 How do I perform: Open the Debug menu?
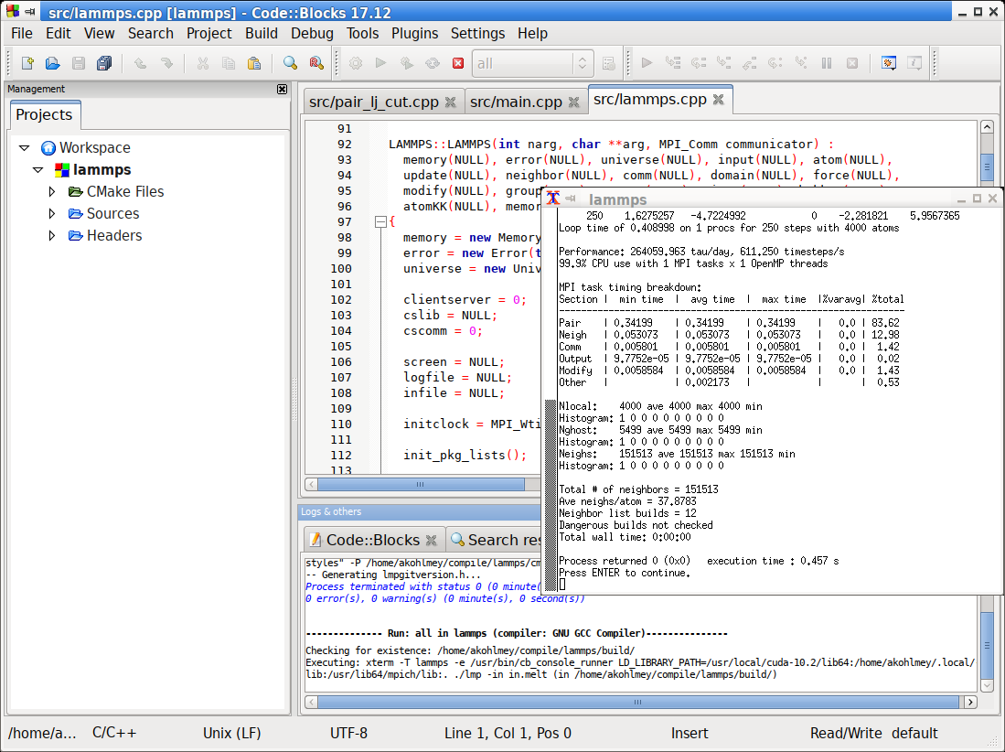311,33
